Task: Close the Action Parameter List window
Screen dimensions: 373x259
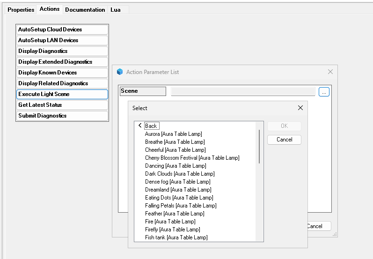Action: click(x=330, y=72)
